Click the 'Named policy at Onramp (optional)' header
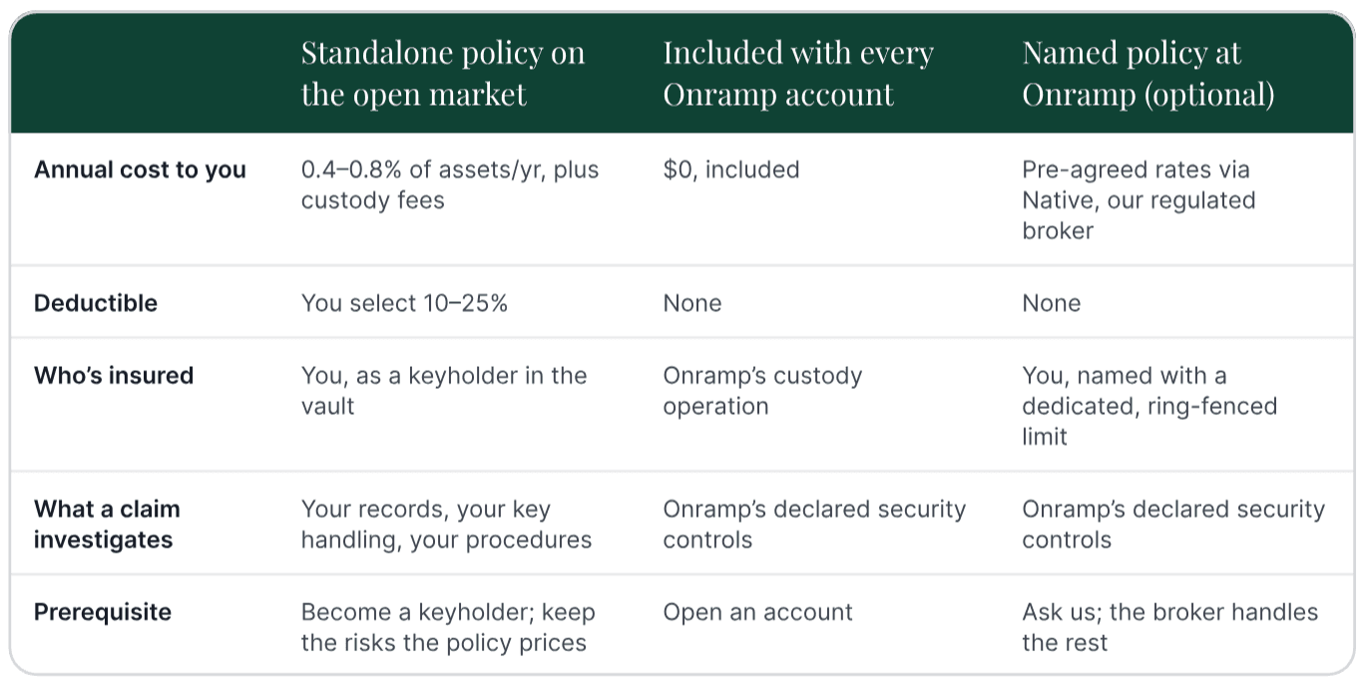 pyautogui.click(x=1148, y=73)
